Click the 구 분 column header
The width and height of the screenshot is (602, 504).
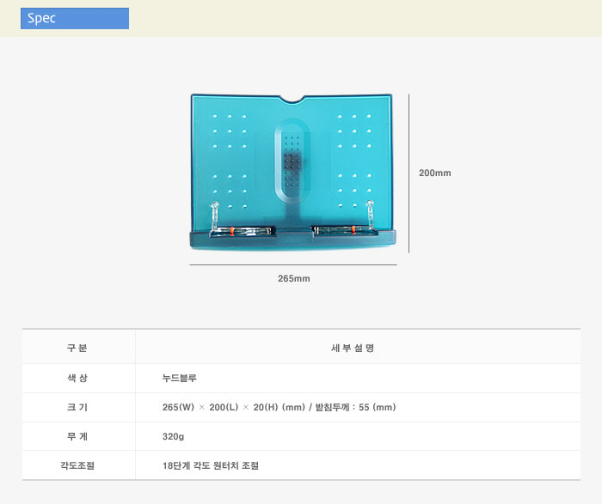tap(77, 348)
